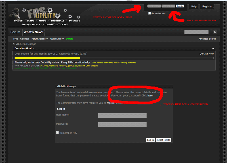Switch to the Forum tab
Viewport: 227px width, 163px height.
pos(15,32)
